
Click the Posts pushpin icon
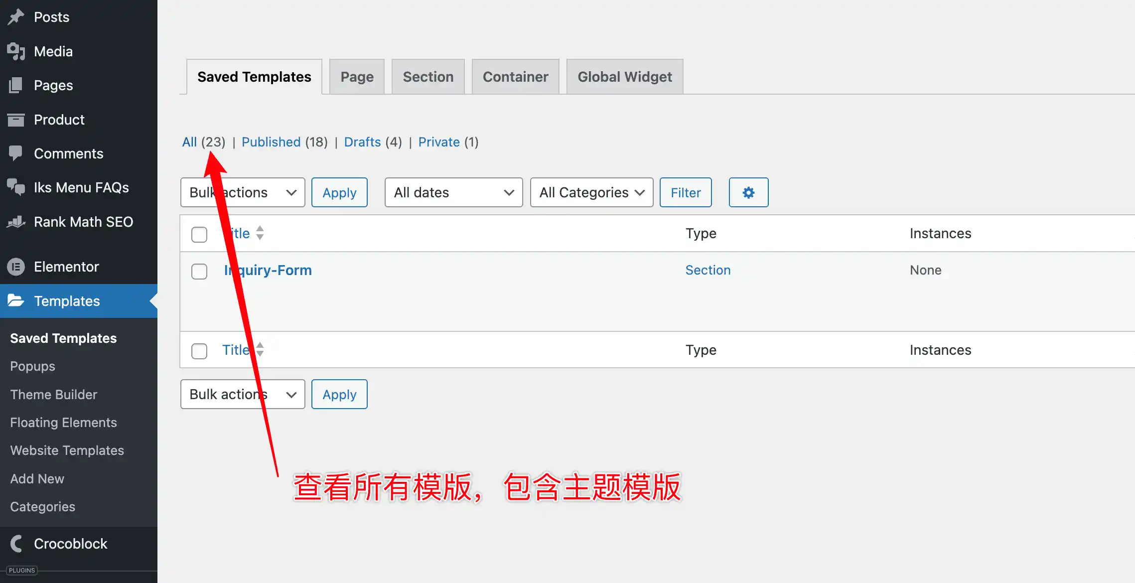(16, 17)
